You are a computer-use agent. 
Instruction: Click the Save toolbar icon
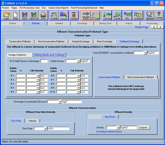(25, 16)
